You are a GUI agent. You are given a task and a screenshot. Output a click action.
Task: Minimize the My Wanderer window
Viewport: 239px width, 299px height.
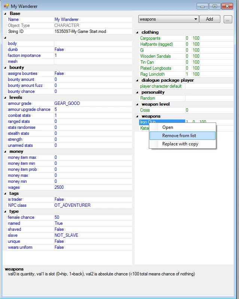coord(202,6)
